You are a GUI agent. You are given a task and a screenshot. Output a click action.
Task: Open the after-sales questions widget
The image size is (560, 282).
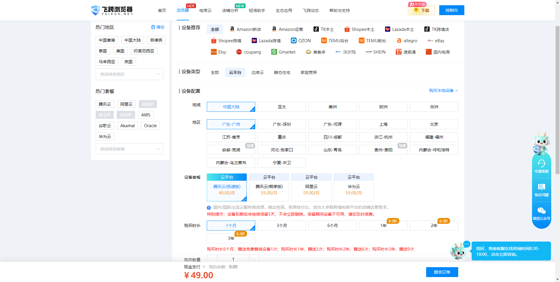pyautogui.click(x=541, y=190)
